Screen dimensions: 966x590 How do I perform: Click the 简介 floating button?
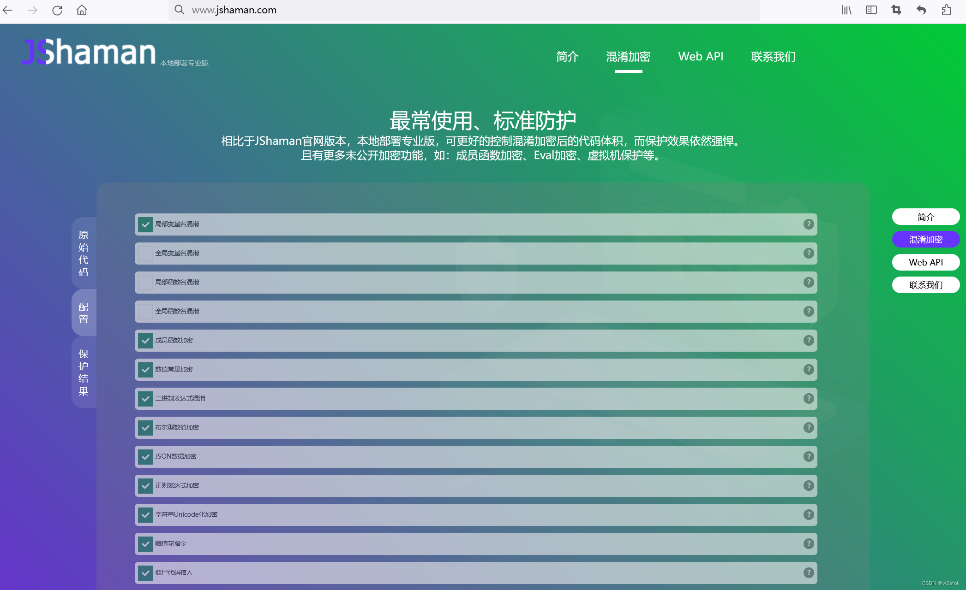coord(925,217)
